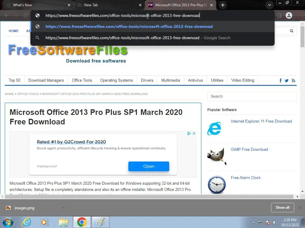
Task: Choose the Google Search suggestion row
Action: point(152,38)
